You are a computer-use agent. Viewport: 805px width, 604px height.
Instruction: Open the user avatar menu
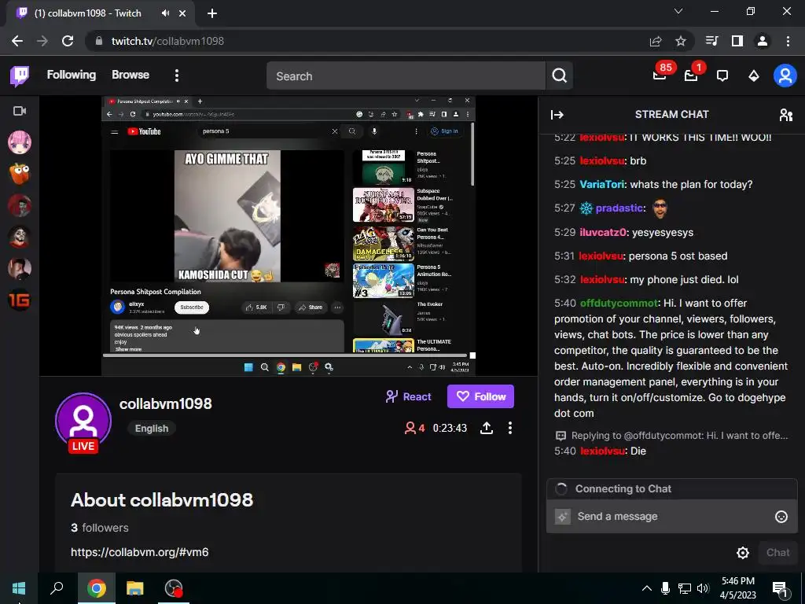click(x=785, y=76)
